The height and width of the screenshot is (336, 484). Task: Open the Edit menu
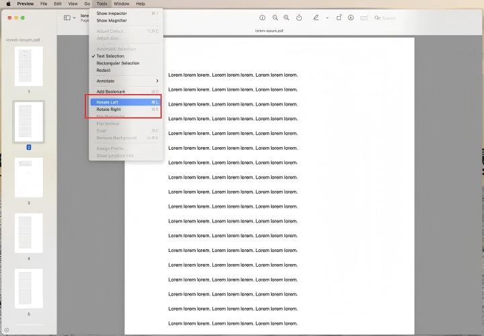click(58, 4)
